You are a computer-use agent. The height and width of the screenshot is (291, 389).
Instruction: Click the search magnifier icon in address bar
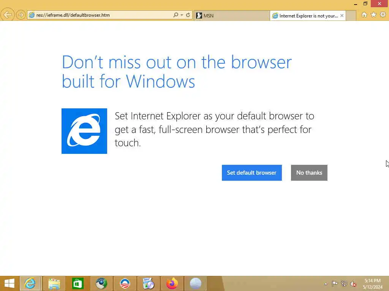click(176, 15)
